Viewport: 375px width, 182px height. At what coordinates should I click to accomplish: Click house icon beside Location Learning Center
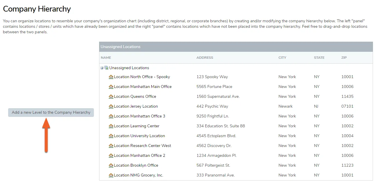[111, 126]
